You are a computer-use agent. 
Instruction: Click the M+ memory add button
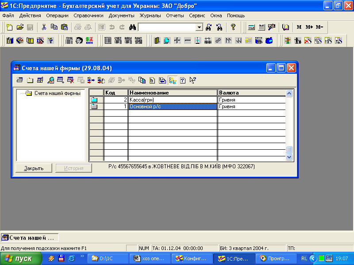[x=309, y=27]
